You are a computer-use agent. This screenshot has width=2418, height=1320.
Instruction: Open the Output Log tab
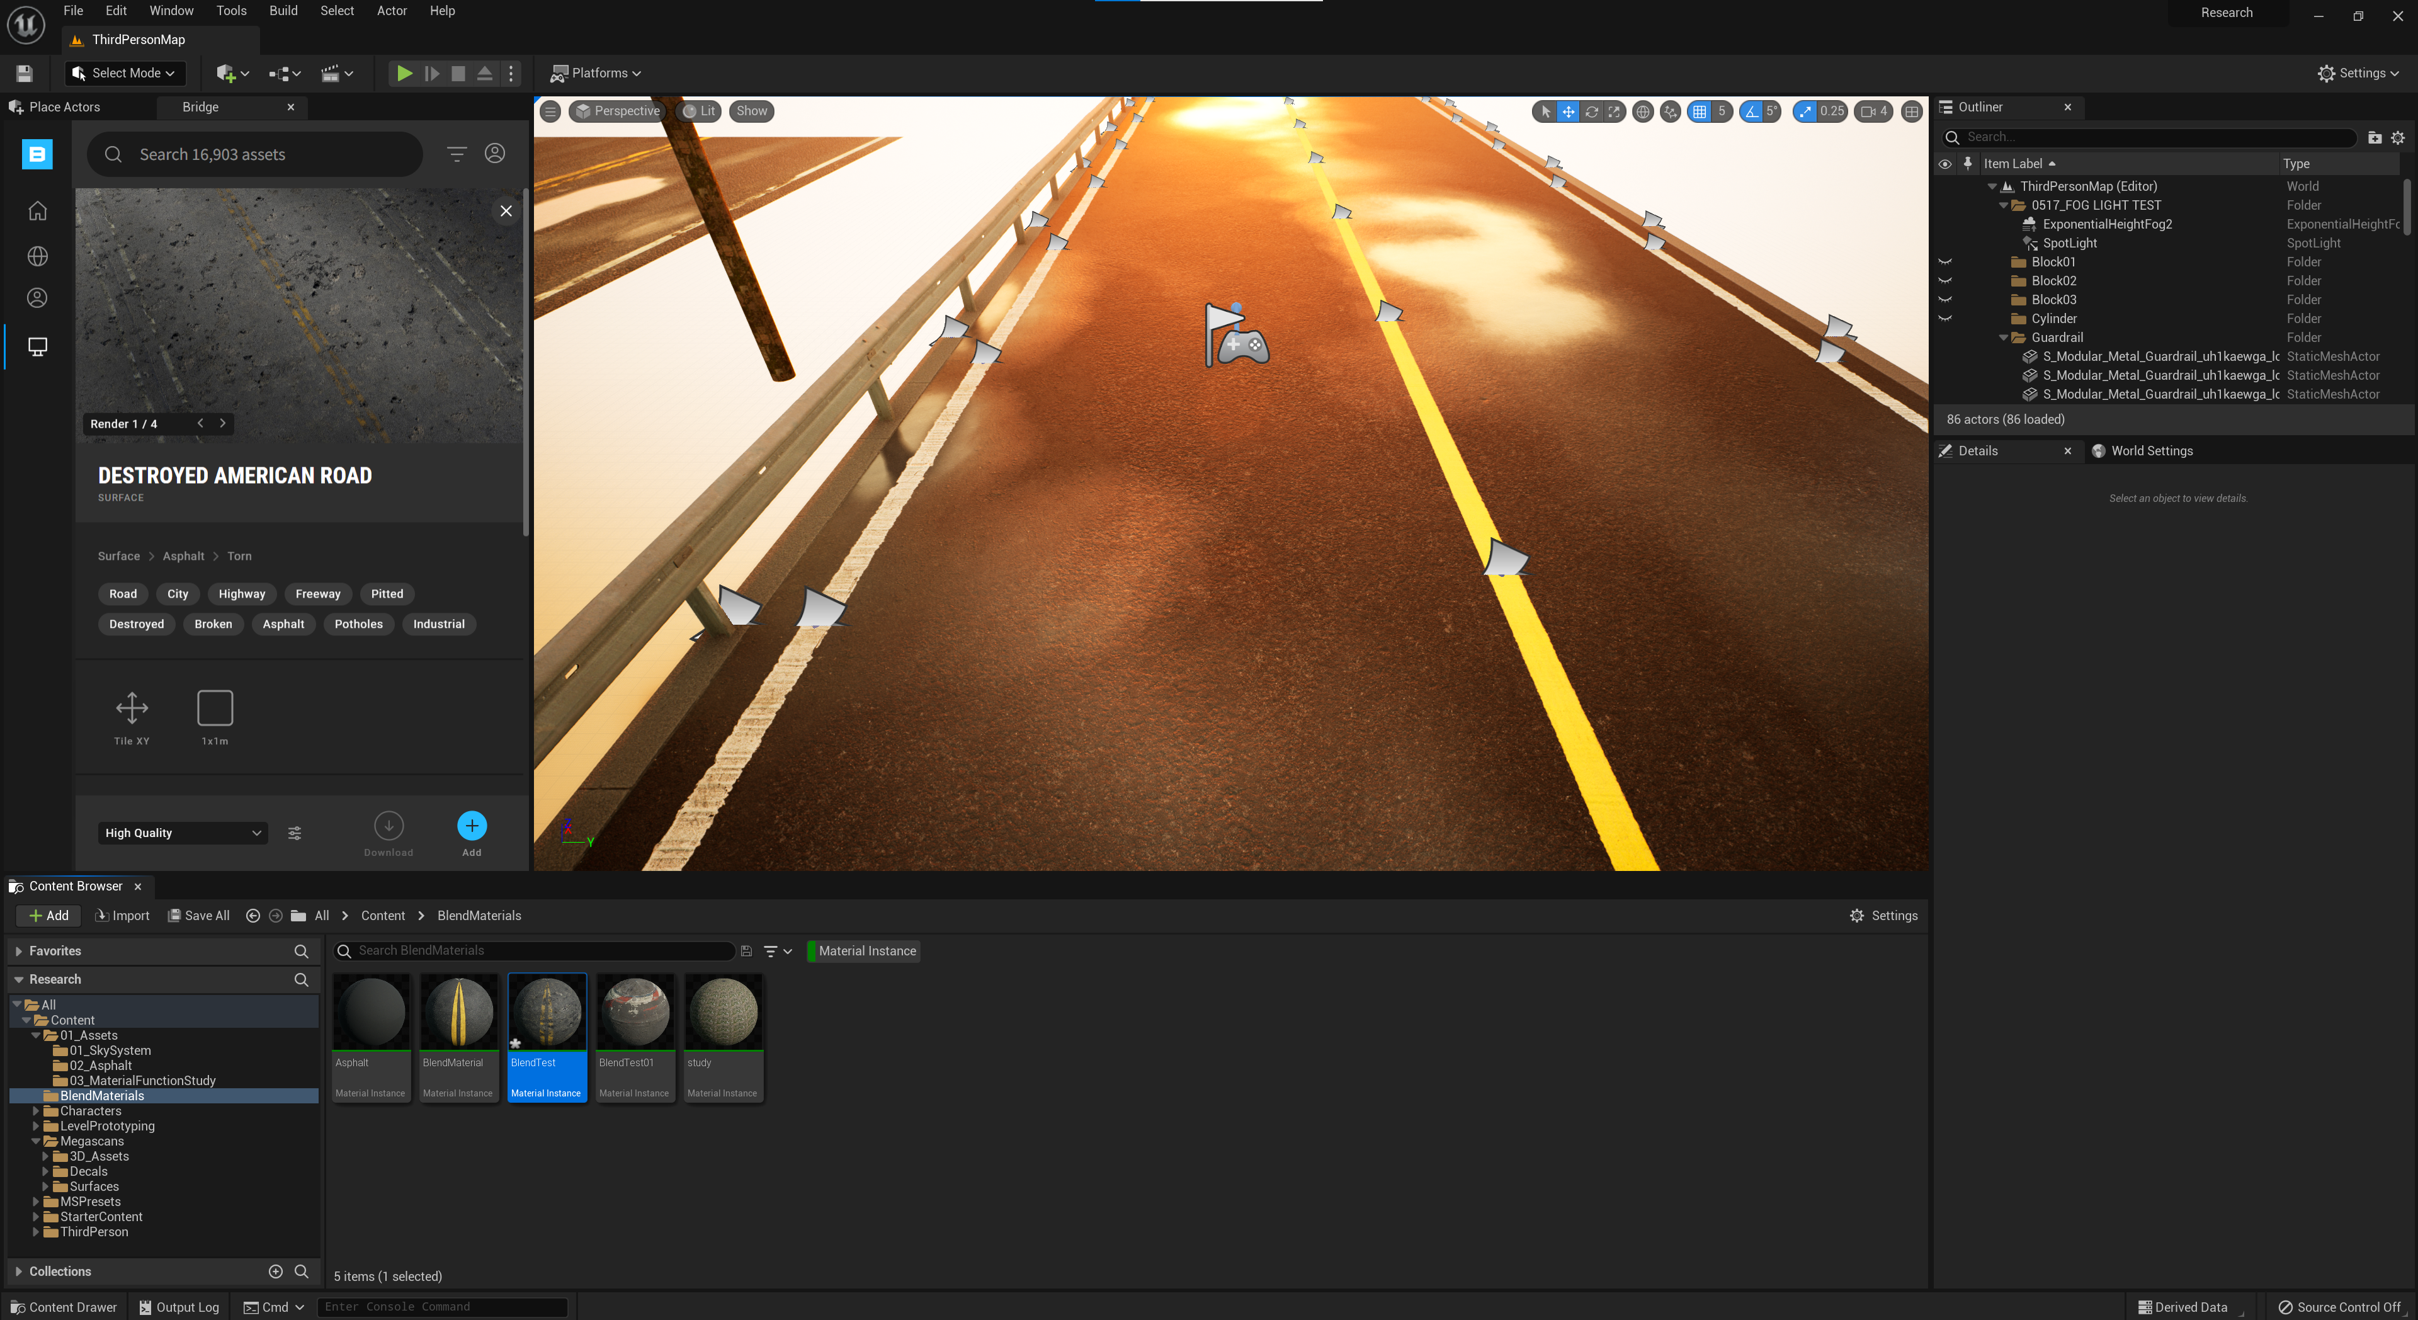pyautogui.click(x=179, y=1307)
